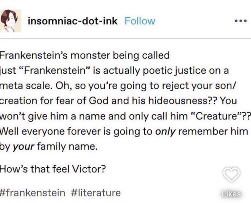Click the Likes label under the heart
251x203 pixels.
(x=231, y=194)
